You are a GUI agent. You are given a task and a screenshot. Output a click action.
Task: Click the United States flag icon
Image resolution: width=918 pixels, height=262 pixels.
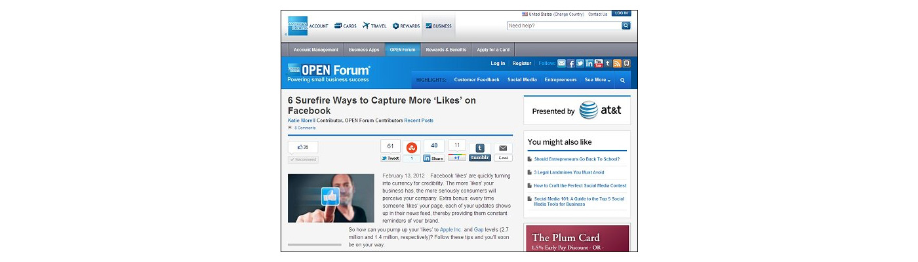(x=525, y=14)
